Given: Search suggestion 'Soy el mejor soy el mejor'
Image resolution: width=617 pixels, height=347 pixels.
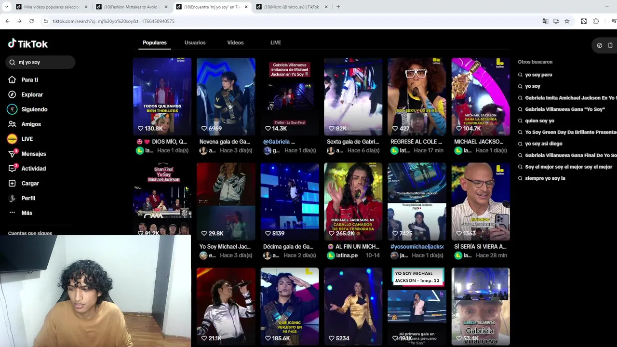Looking at the screenshot, I should click(x=568, y=167).
